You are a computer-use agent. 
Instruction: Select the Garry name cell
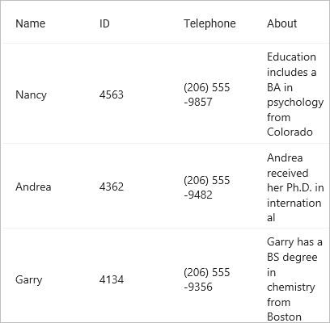[29, 279]
